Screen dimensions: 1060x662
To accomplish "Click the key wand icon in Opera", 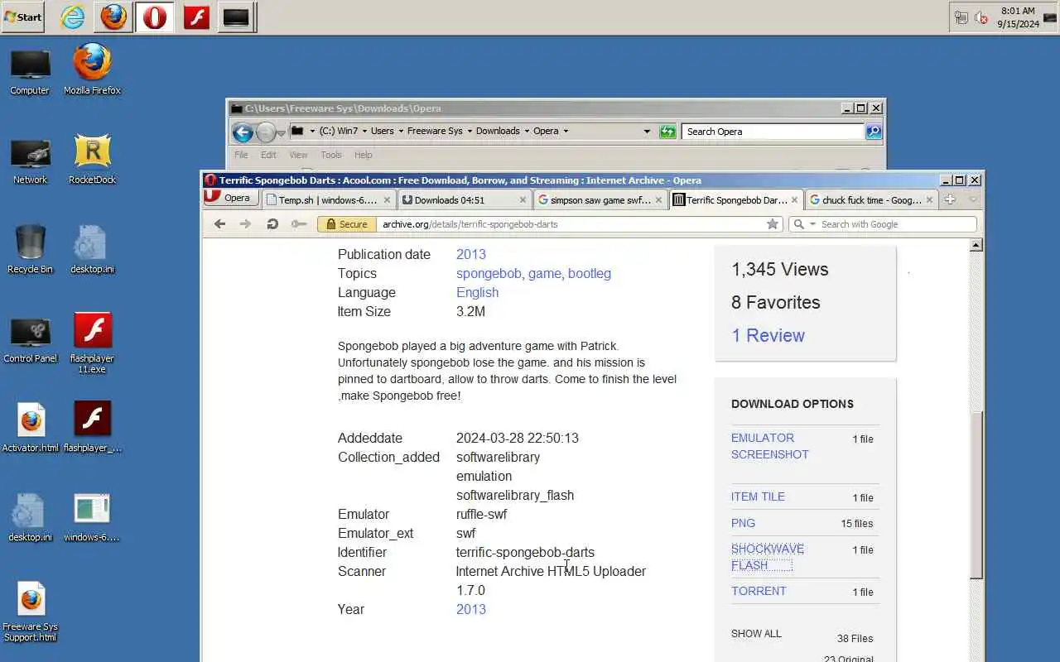I will pyautogui.click(x=298, y=223).
